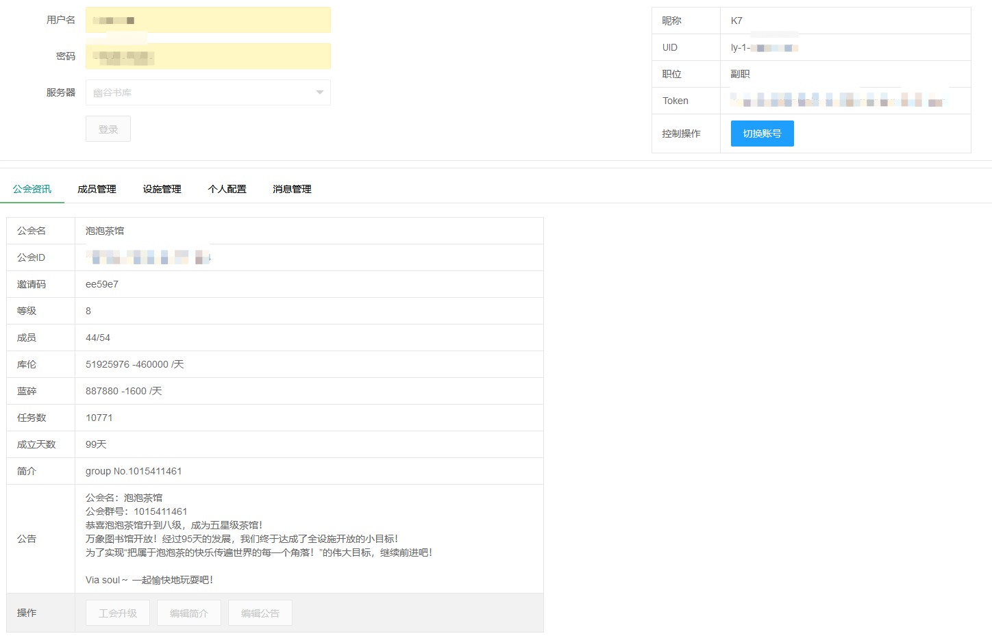Click the 邀请码 label
This screenshot has width=992, height=636.
[32, 284]
